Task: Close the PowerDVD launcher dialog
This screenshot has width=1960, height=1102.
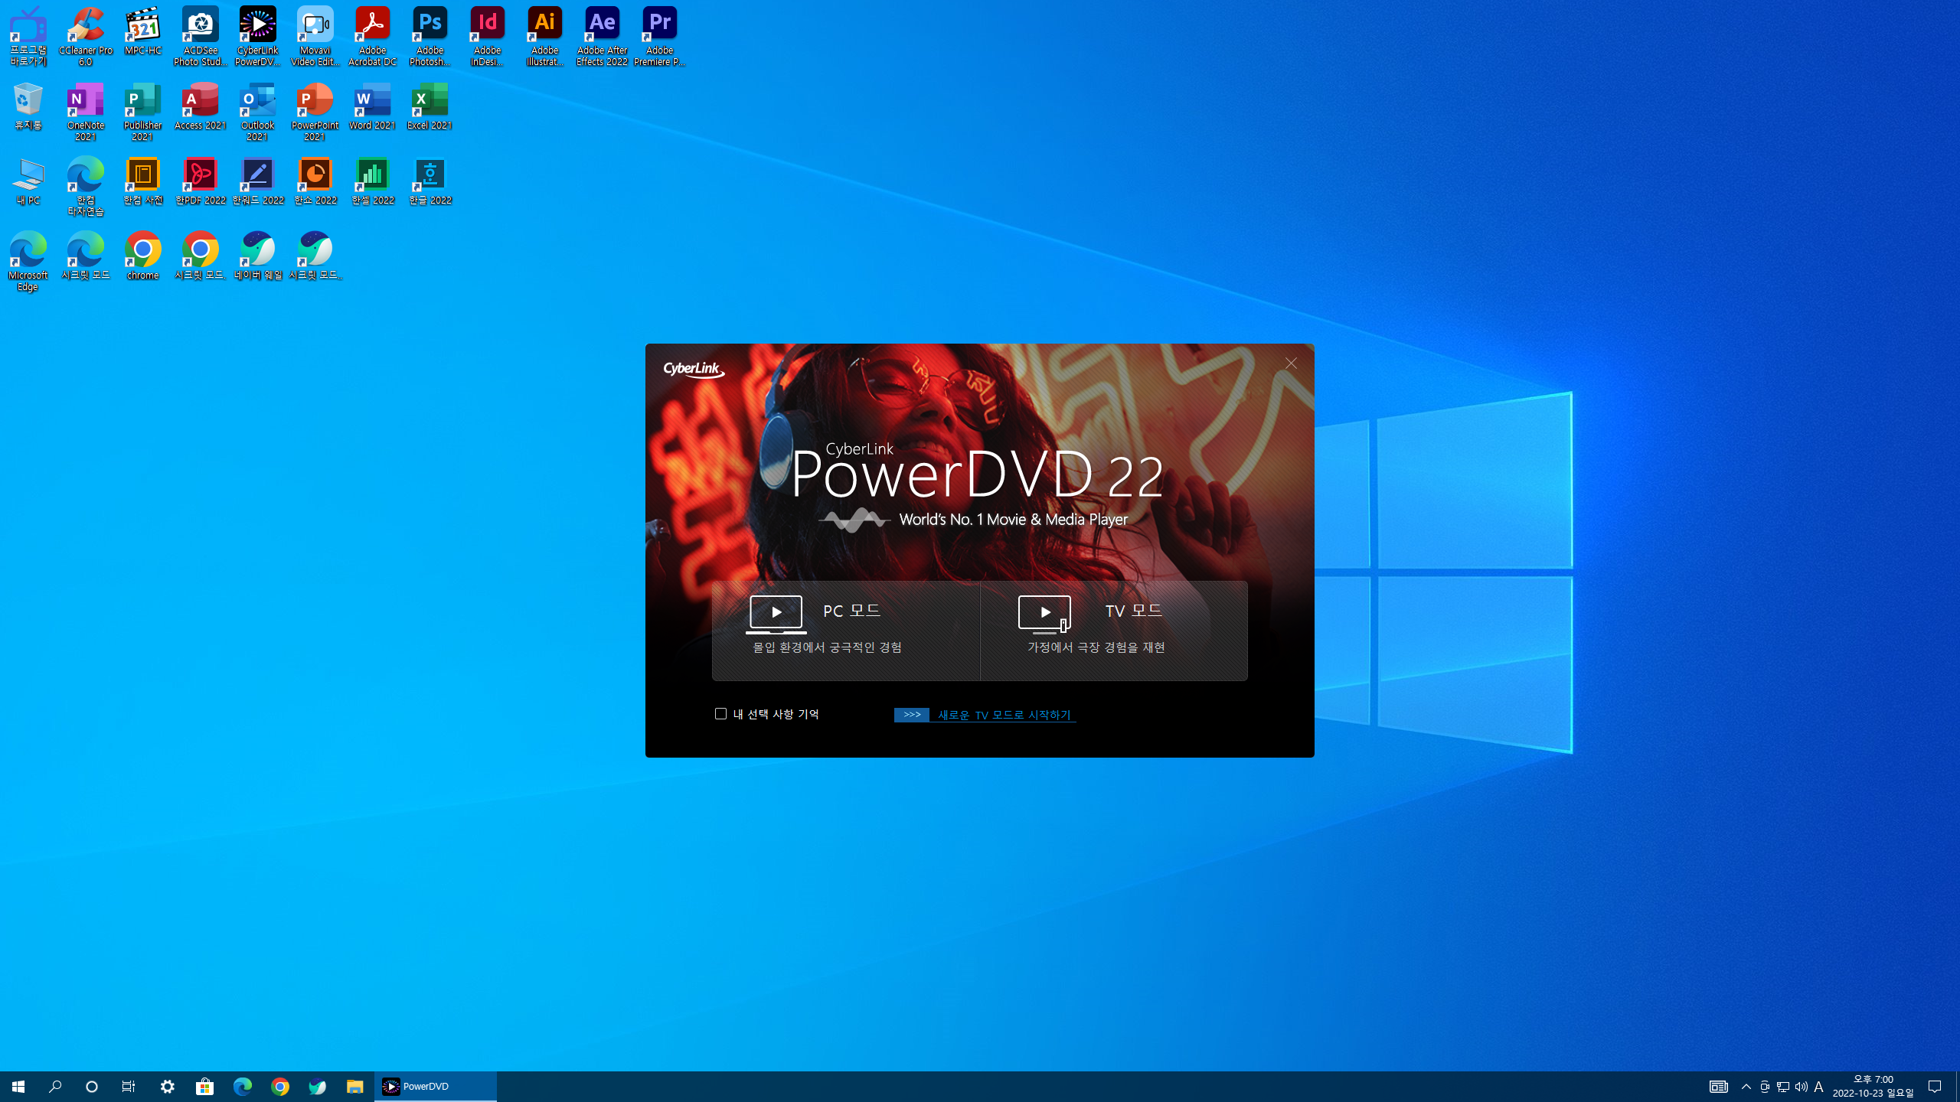Action: (x=1291, y=364)
